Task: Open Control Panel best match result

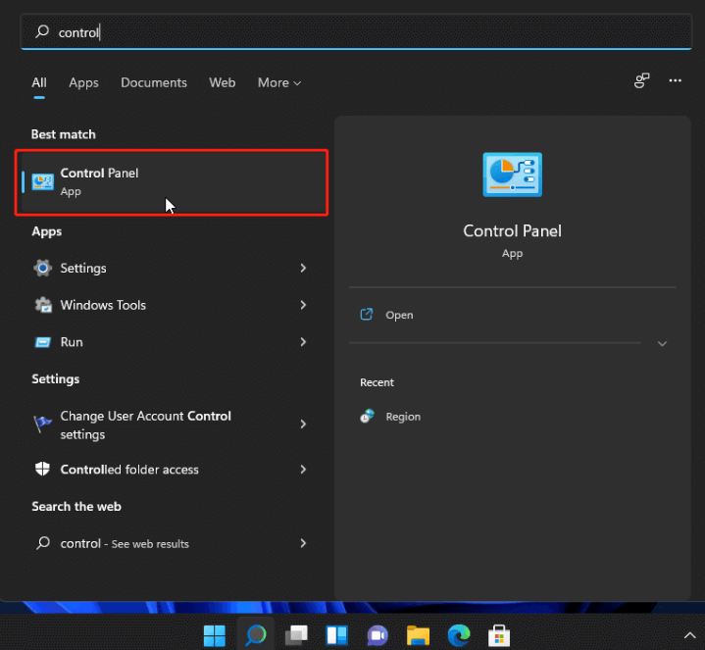Action: tap(172, 182)
